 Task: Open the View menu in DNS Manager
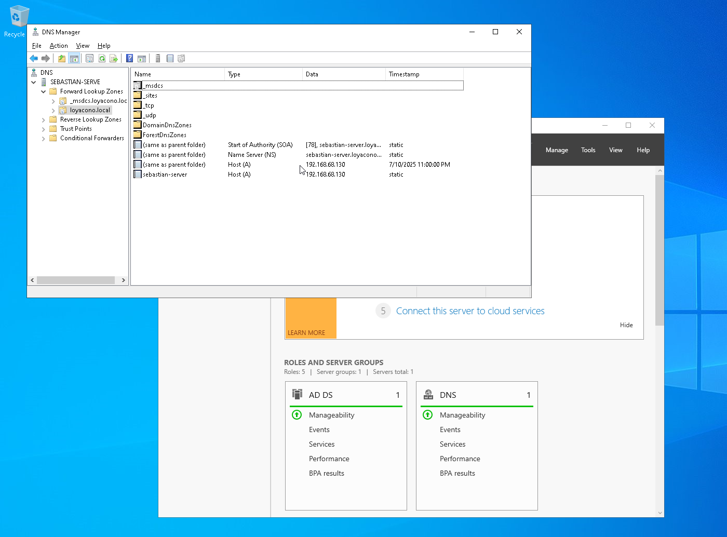click(x=83, y=46)
